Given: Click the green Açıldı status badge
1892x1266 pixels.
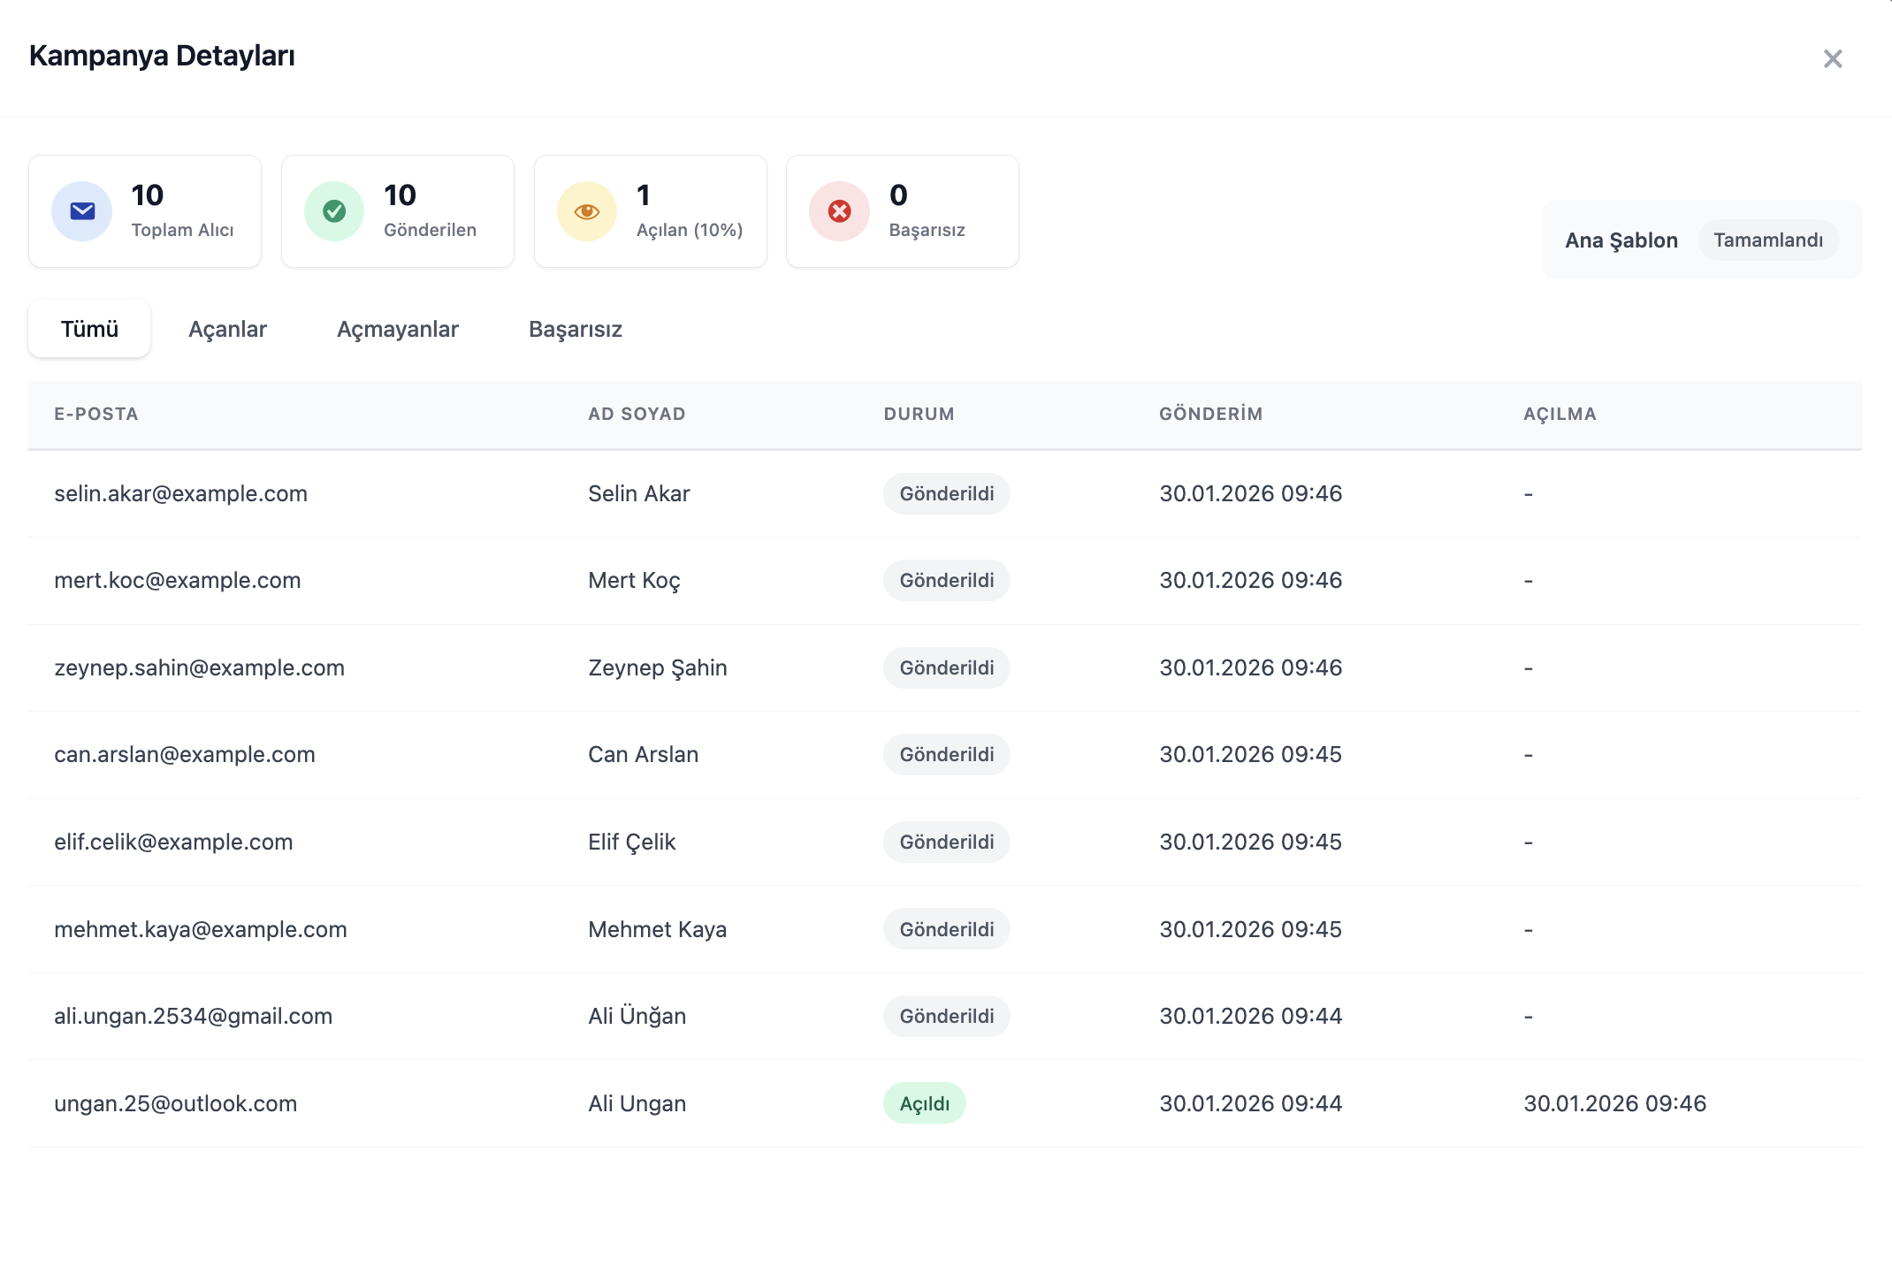Looking at the screenshot, I should 924,1103.
